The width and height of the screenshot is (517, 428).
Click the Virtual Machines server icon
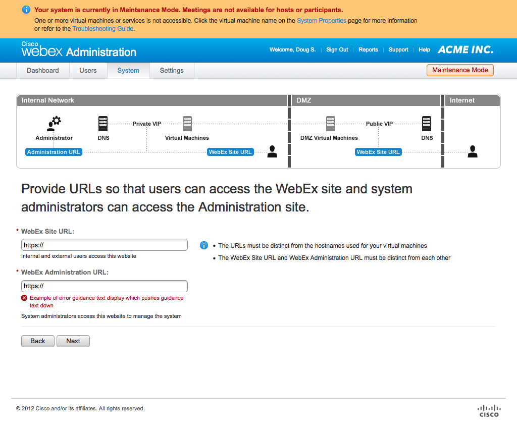point(187,123)
